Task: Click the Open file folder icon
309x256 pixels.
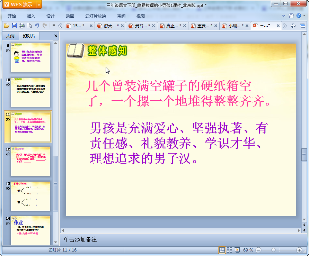Action: coord(6,26)
